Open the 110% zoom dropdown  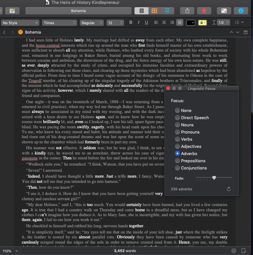(x=10, y=251)
